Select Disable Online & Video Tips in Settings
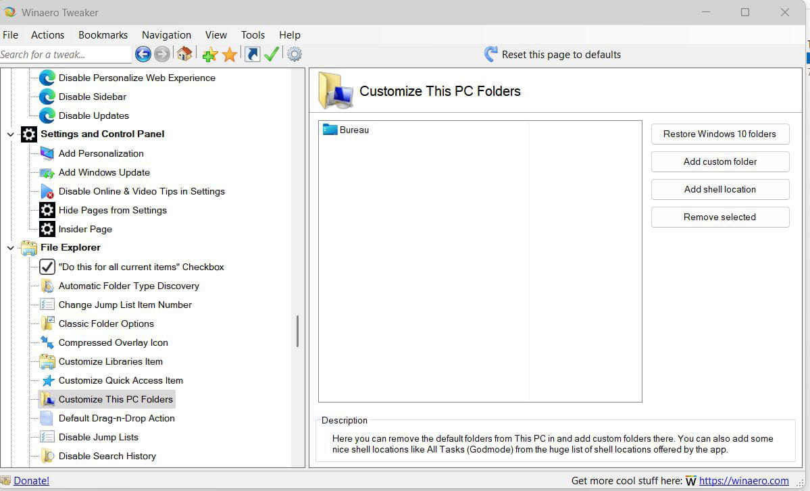Viewport: 810px width, 491px height. coord(142,191)
